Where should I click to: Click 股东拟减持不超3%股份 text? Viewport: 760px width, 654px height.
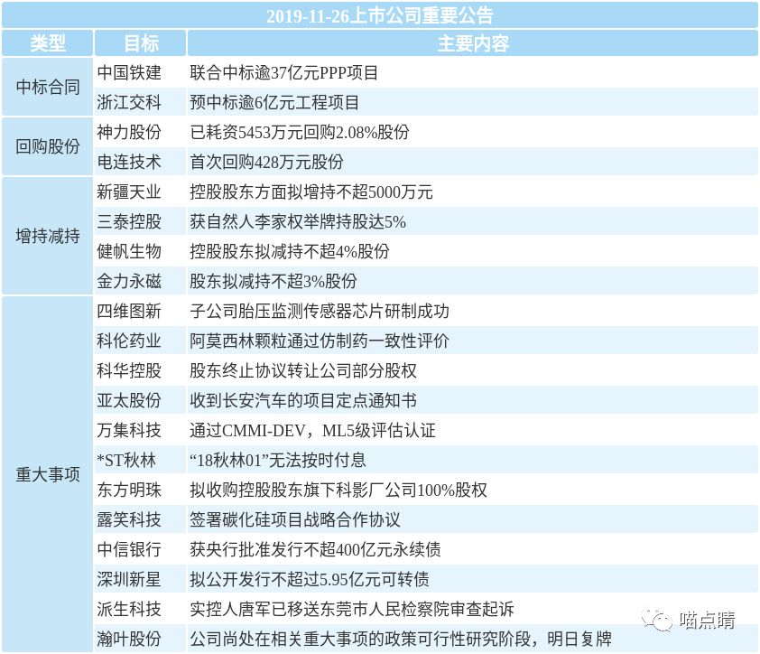click(x=273, y=281)
